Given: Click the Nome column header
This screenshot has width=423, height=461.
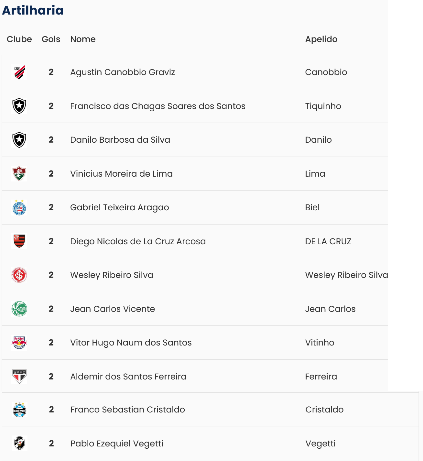Looking at the screenshot, I should pos(83,39).
